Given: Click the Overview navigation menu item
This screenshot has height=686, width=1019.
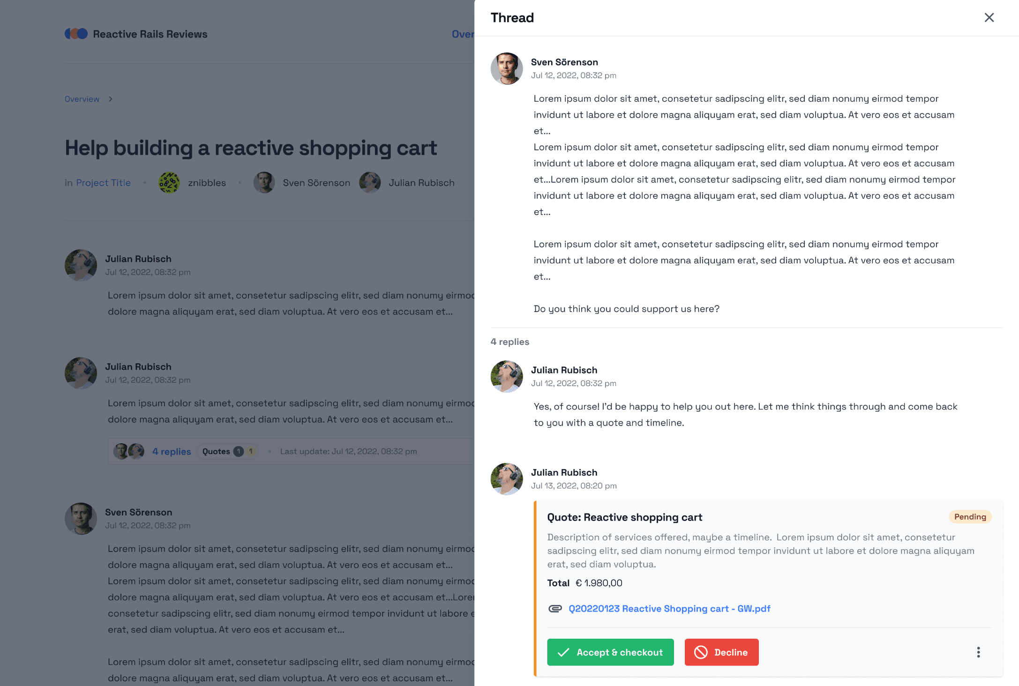Looking at the screenshot, I should 463,34.
